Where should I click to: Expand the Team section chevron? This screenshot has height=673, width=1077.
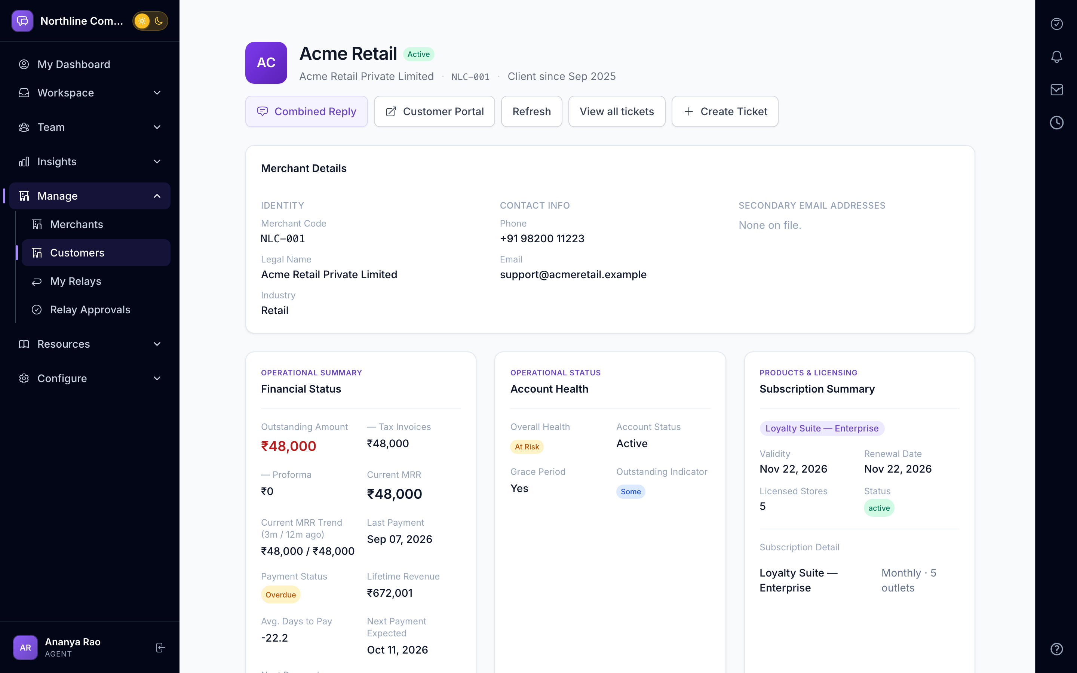[157, 127]
